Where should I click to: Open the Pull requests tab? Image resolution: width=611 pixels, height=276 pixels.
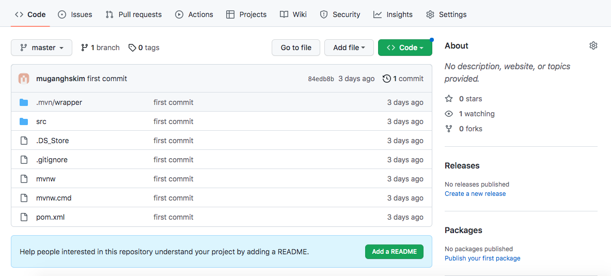(133, 14)
